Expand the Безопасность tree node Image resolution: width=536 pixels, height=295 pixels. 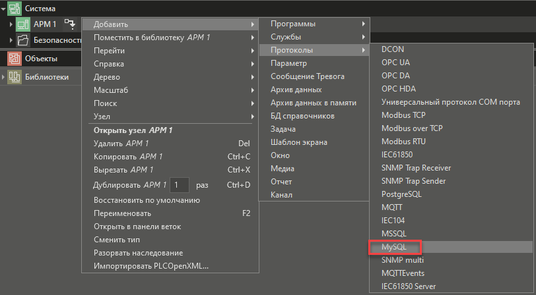click(x=11, y=40)
